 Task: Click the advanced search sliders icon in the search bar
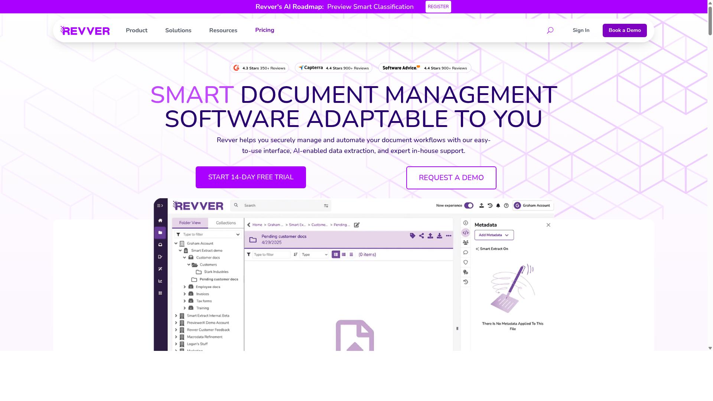(326, 206)
